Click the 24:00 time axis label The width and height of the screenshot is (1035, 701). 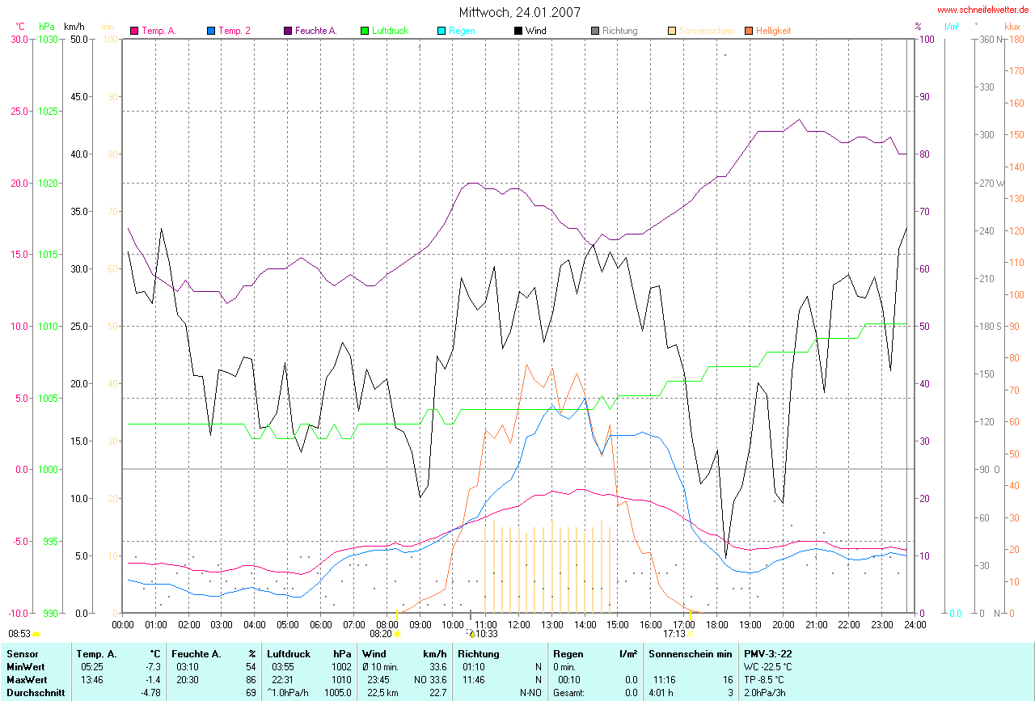(x=914, y=624)
